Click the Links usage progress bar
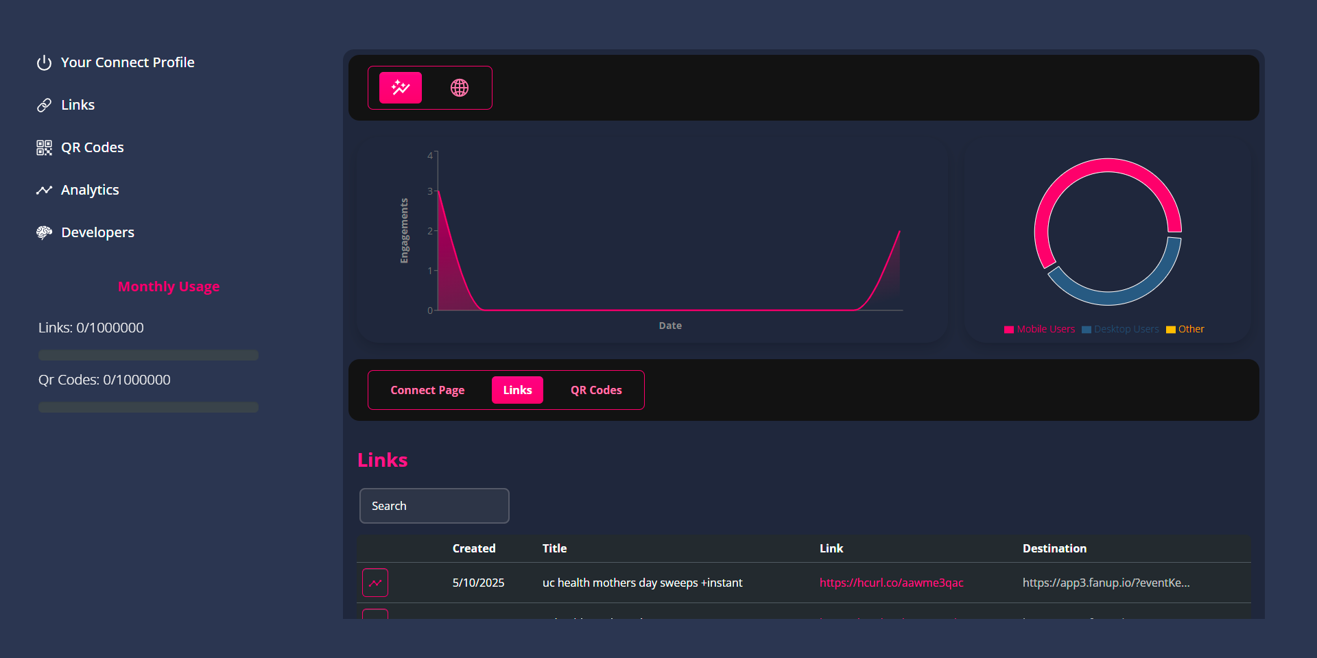This screenshot has height=658, width=1317. click(148, 355)
